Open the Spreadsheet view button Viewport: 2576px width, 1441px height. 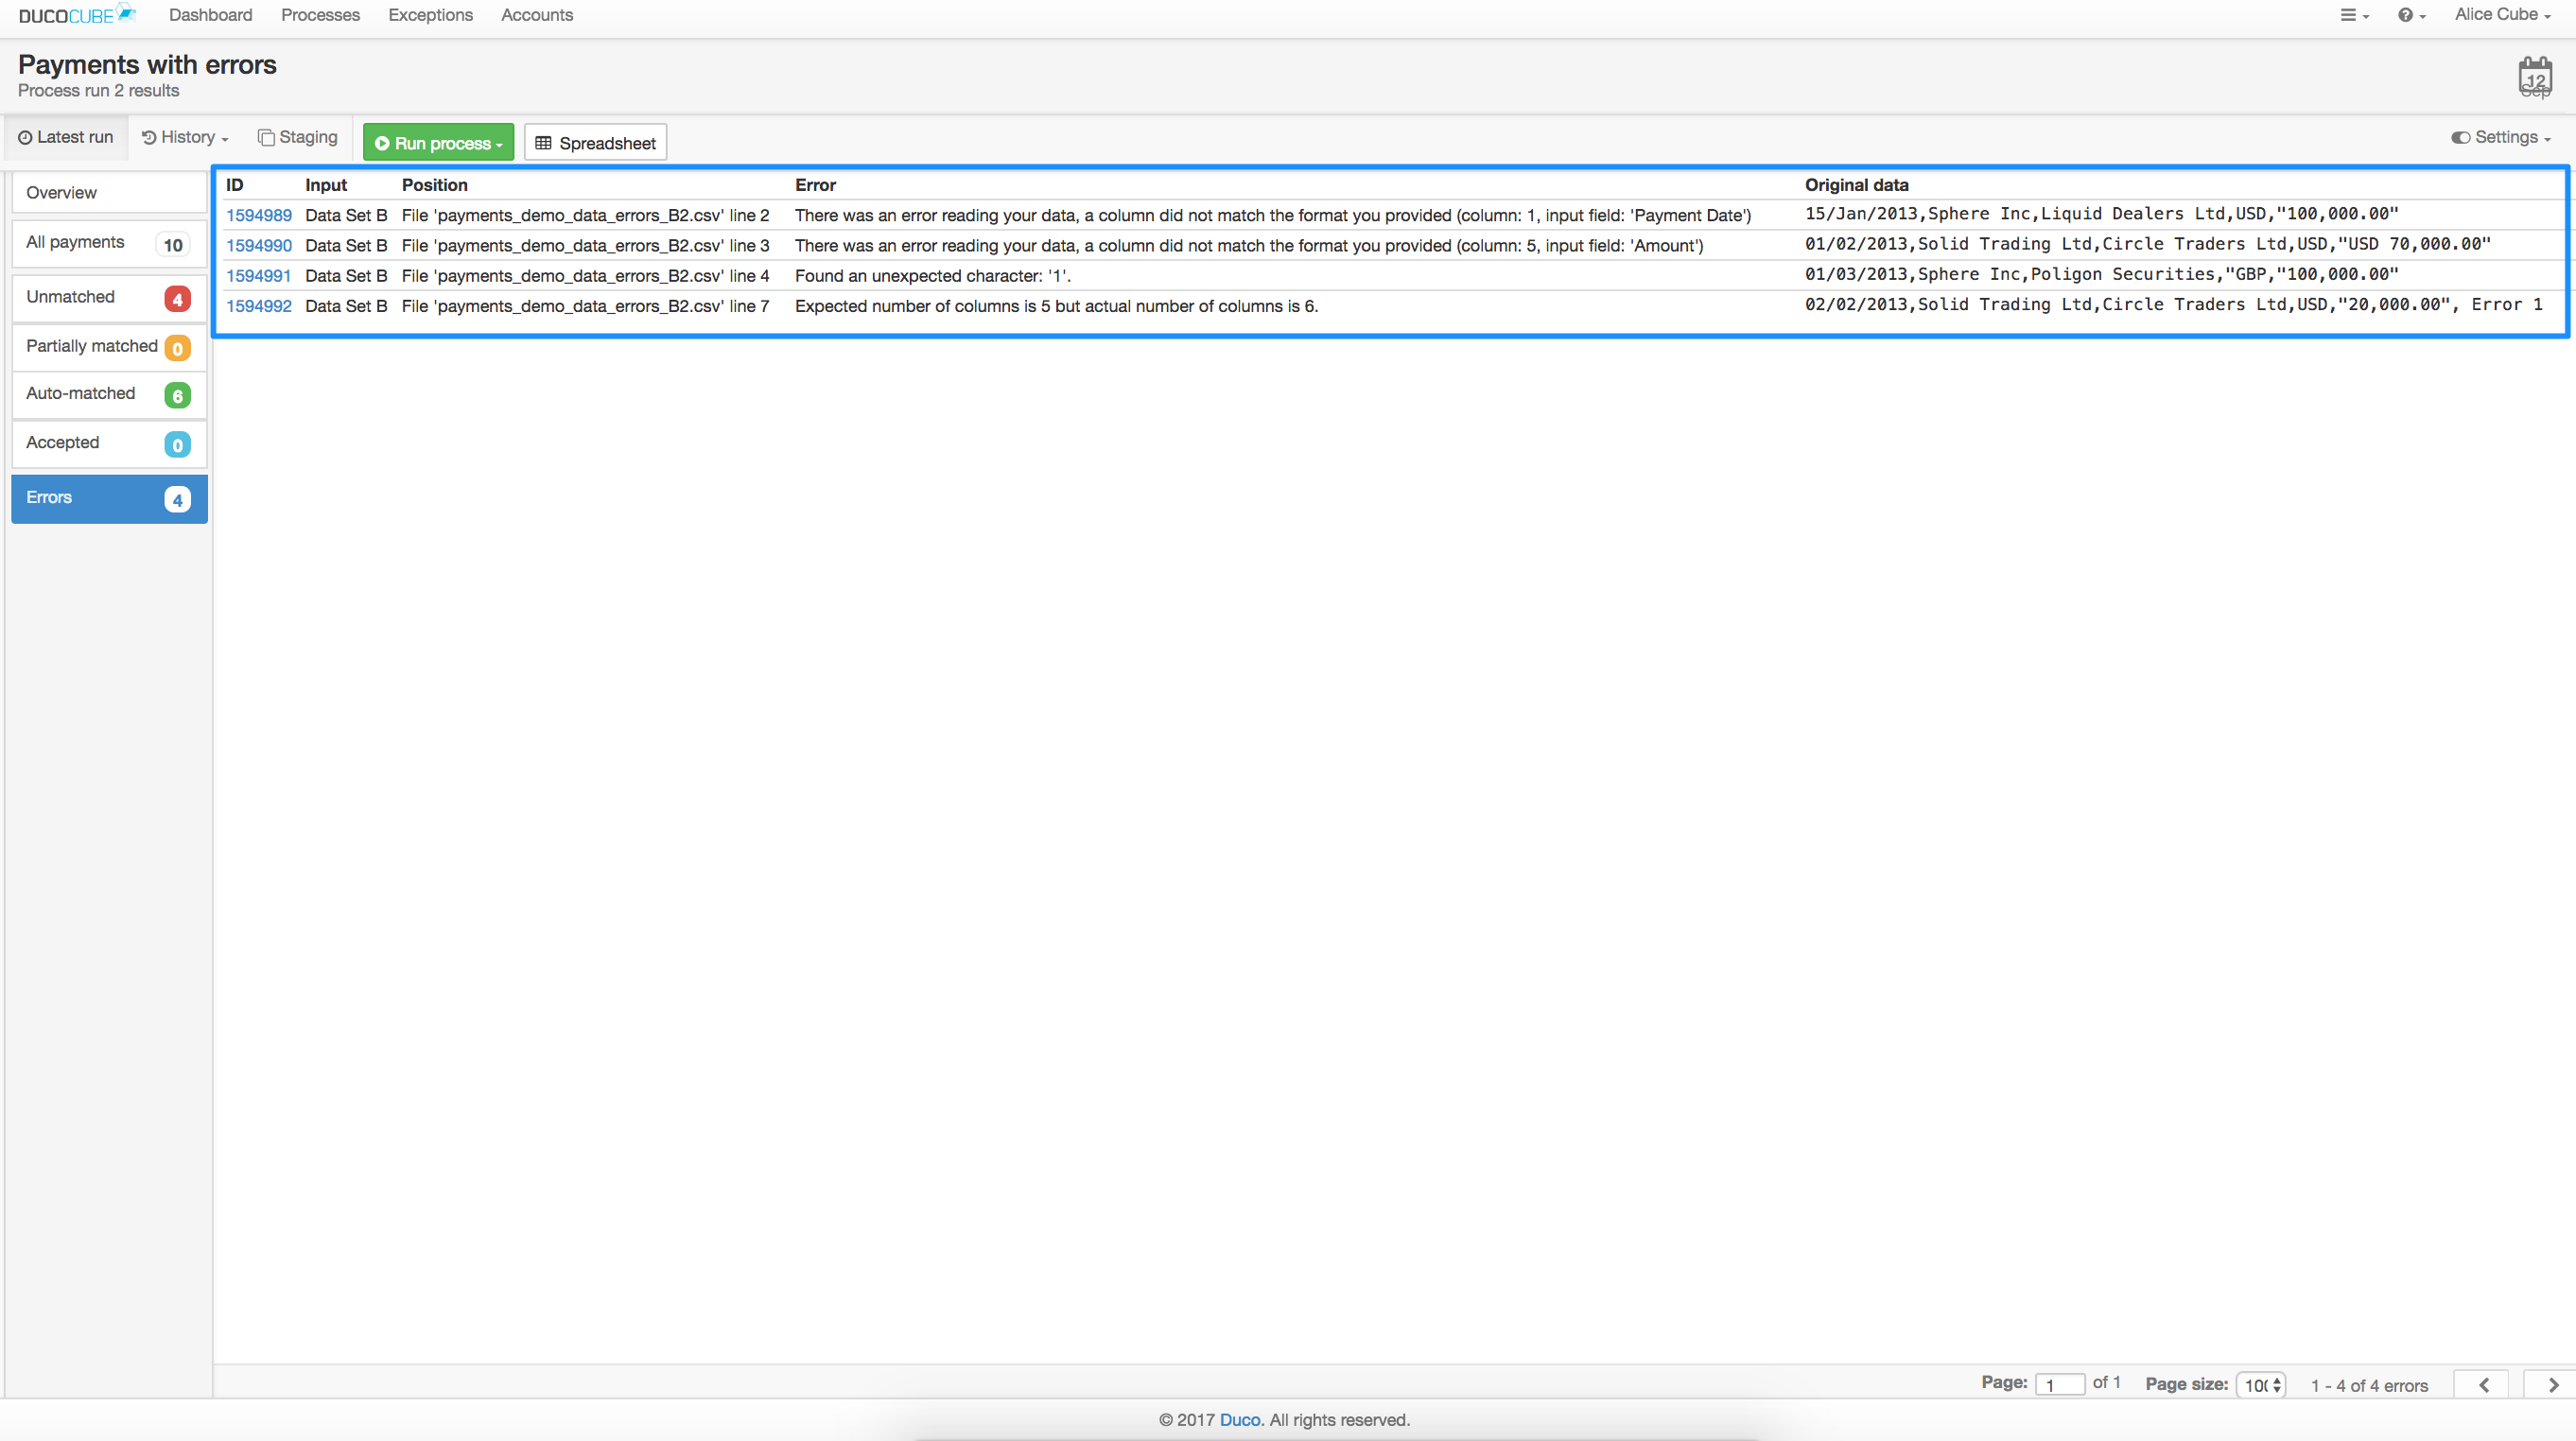(595, 143)
